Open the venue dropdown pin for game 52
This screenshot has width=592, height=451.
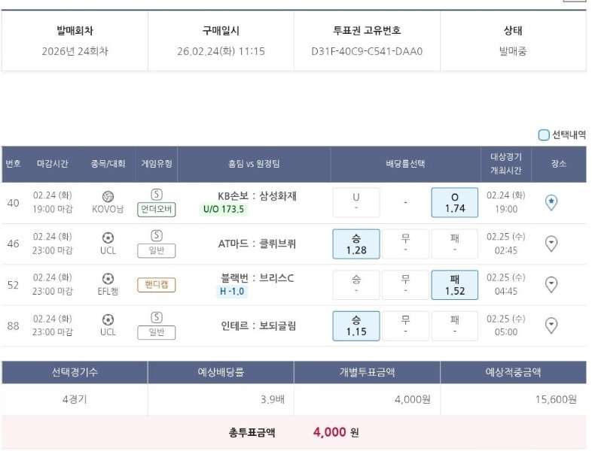[551, 284]
